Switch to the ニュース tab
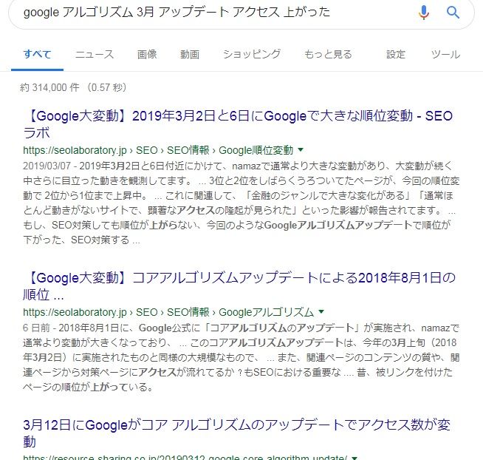 pos(95,54)
